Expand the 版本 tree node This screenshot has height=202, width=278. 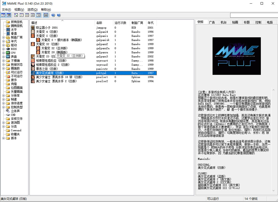click(3, 138)
